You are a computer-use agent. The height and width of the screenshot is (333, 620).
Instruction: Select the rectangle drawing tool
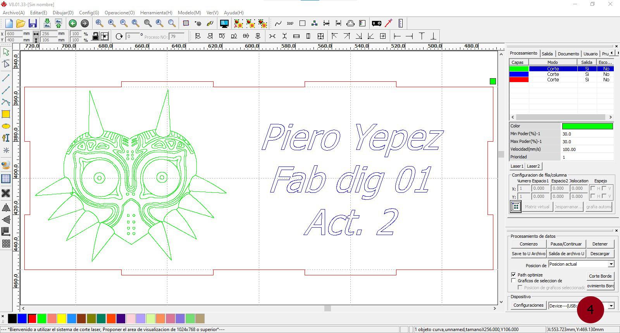click(x=6, y=114)
